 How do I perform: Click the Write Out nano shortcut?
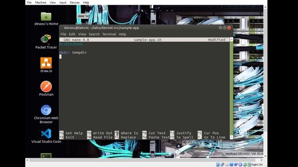[100, 133]
